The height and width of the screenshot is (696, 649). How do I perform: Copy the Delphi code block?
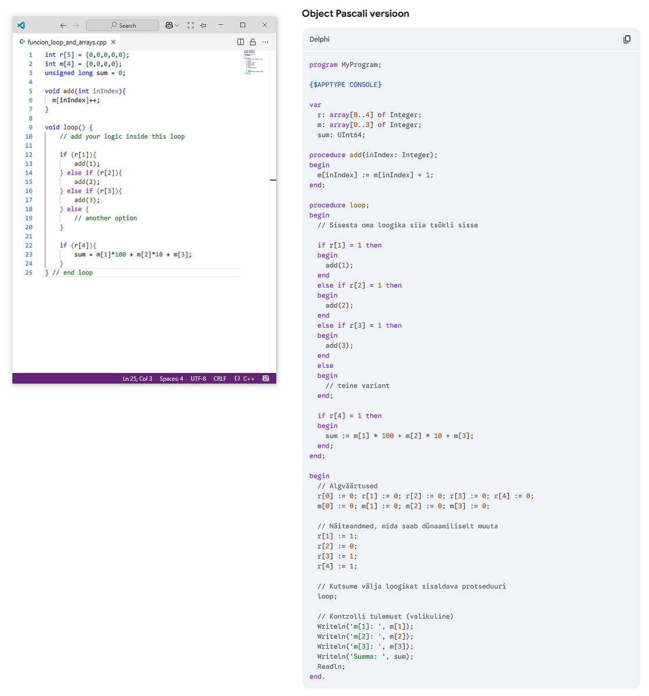coord(627,39)
